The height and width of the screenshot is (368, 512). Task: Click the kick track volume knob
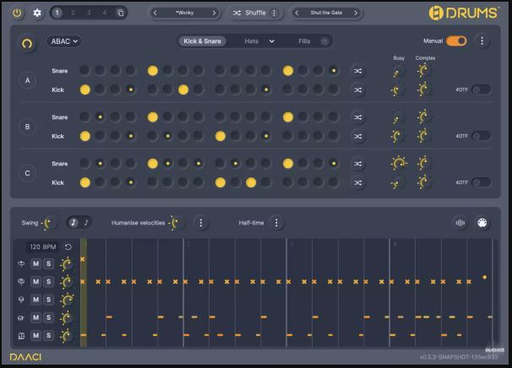(66, 335)
